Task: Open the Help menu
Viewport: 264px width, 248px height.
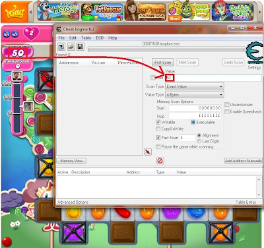Action: pos(112,38)
